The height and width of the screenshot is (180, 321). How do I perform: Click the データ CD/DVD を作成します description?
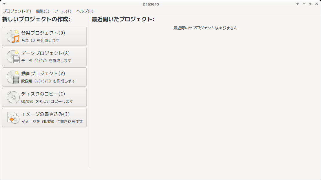[46, 61]
